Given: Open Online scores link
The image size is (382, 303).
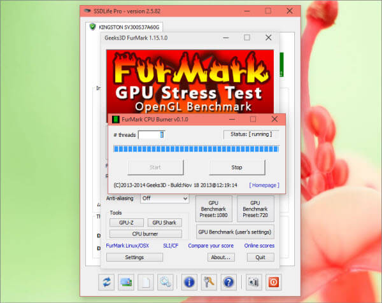Looking at the screenshot, I should point(259,246).
